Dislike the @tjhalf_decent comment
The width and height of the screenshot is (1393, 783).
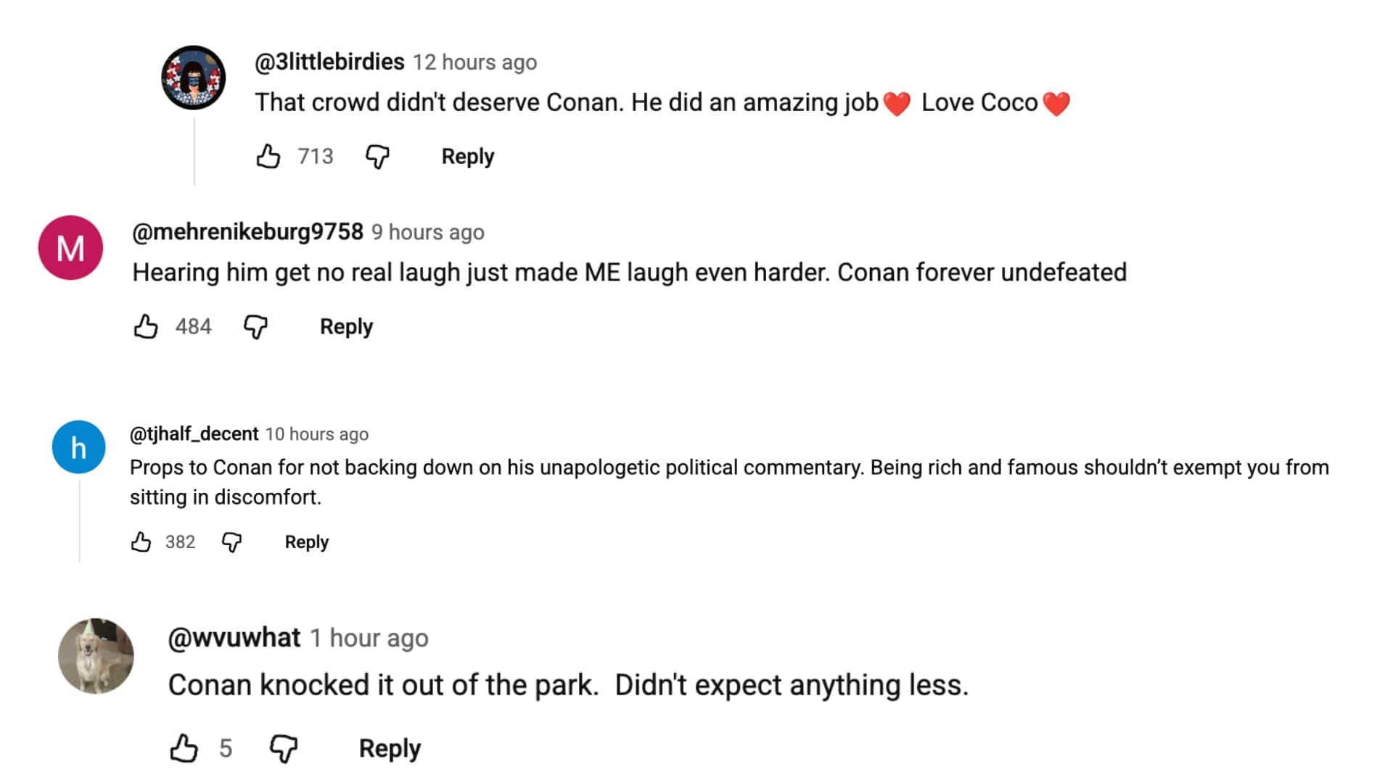pos(231,542)
